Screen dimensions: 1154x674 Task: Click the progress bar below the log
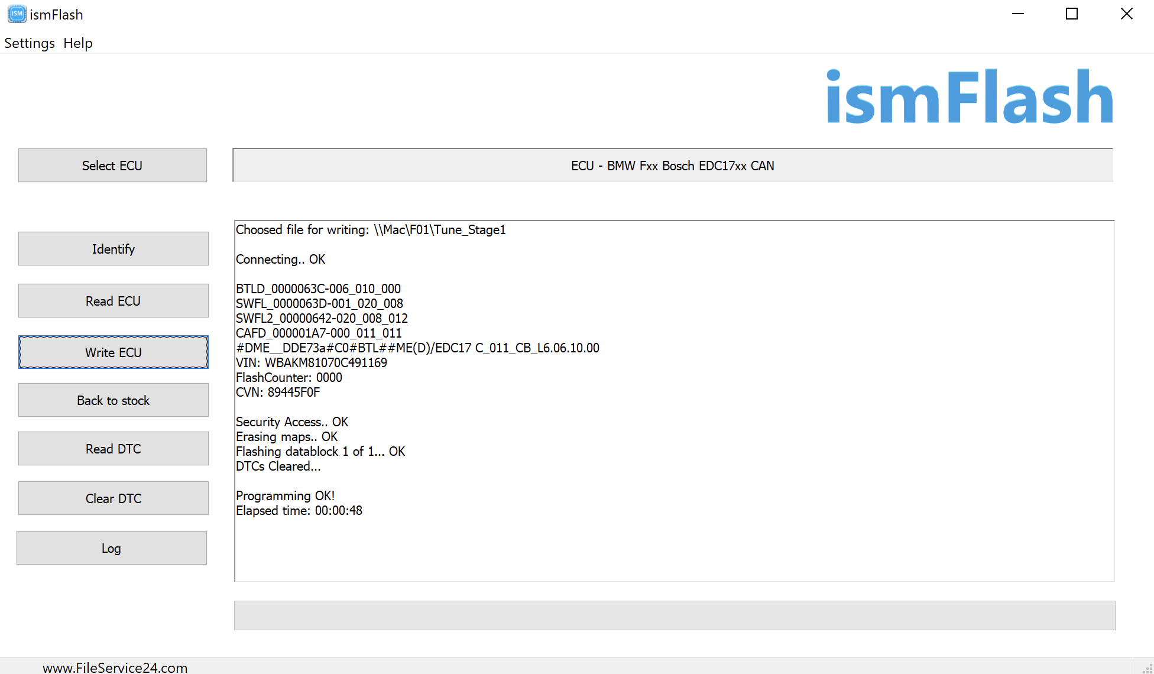click(x=675, y=615)
